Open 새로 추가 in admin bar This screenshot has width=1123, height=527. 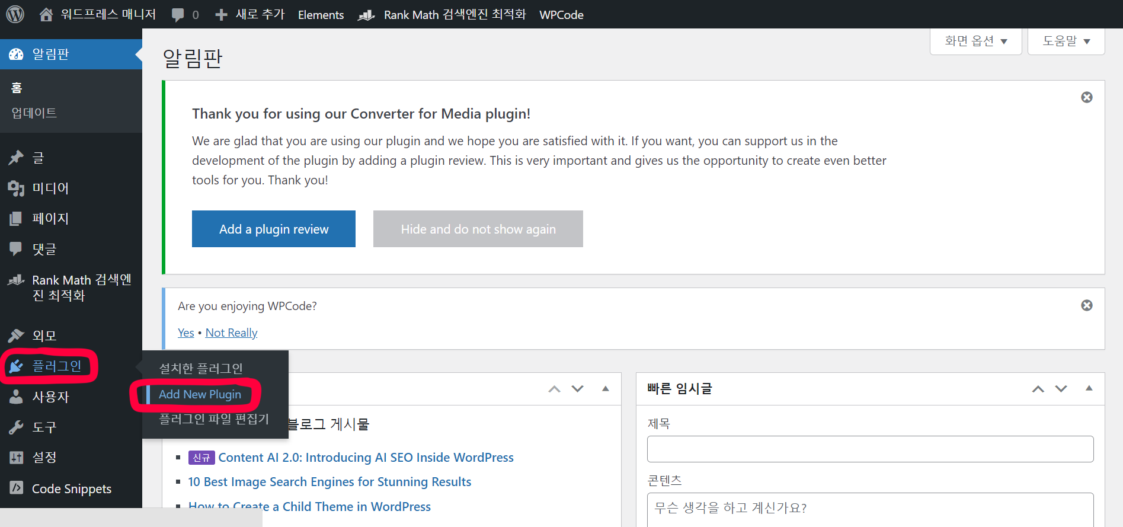[x=260, y=14]
